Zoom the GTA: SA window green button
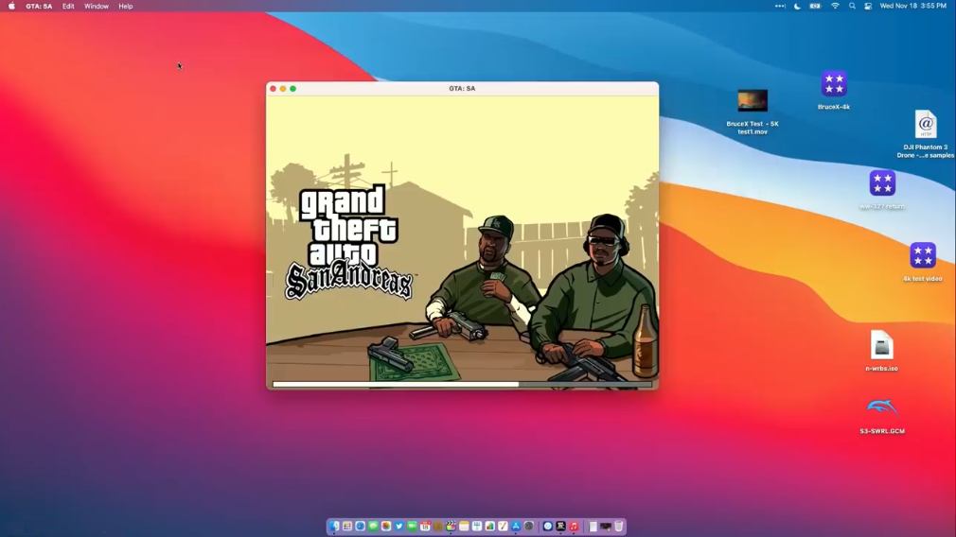956x537 pixels. (293, 89)
